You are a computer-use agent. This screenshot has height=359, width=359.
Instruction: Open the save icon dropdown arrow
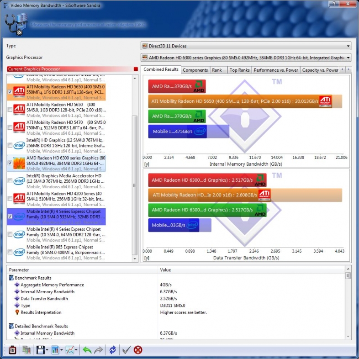(x=47, y=350)
